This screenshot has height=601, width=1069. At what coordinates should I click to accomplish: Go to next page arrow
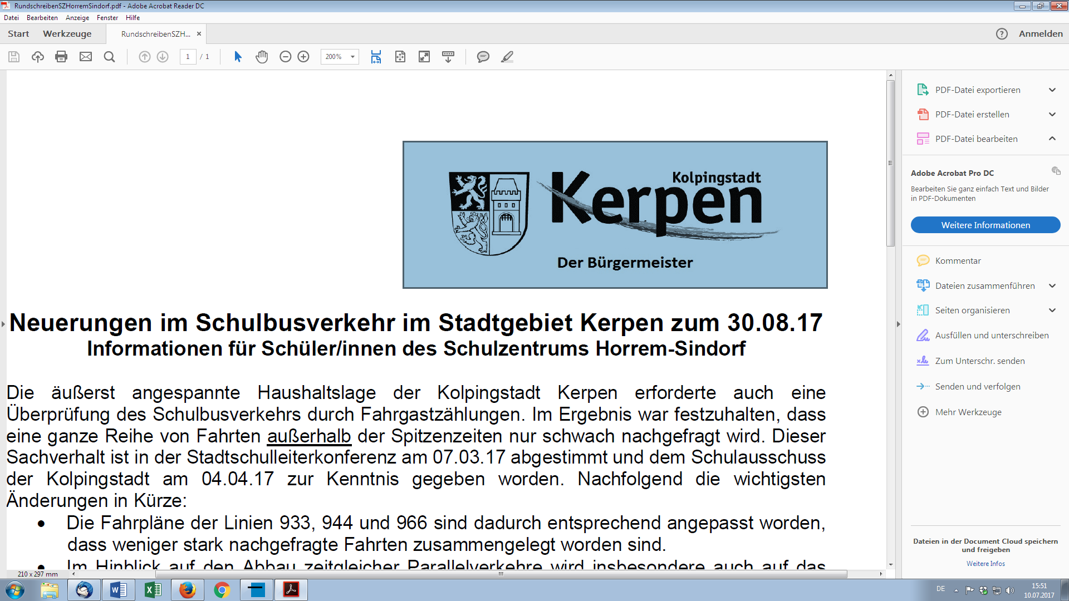163,57
